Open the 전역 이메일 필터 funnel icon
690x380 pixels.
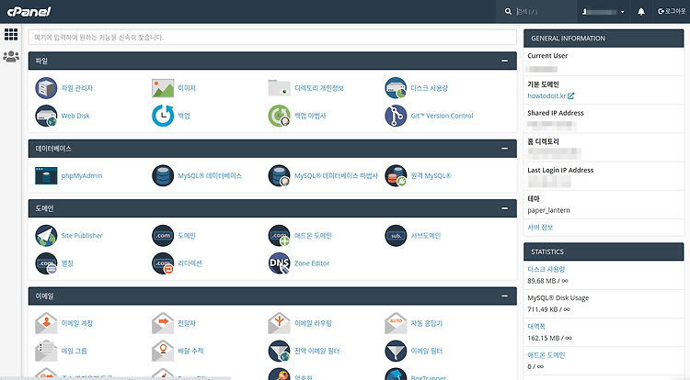pyautogui.click(x=279, y=351)
